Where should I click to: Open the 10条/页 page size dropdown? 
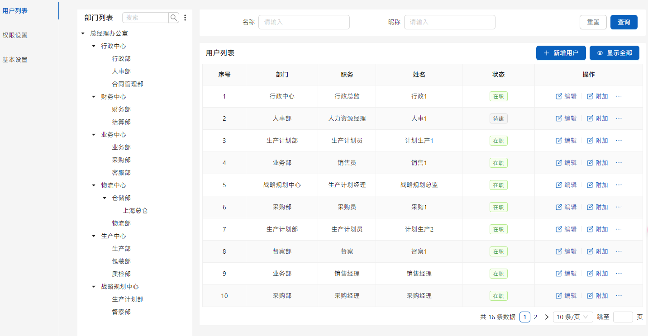click(572, 317)
